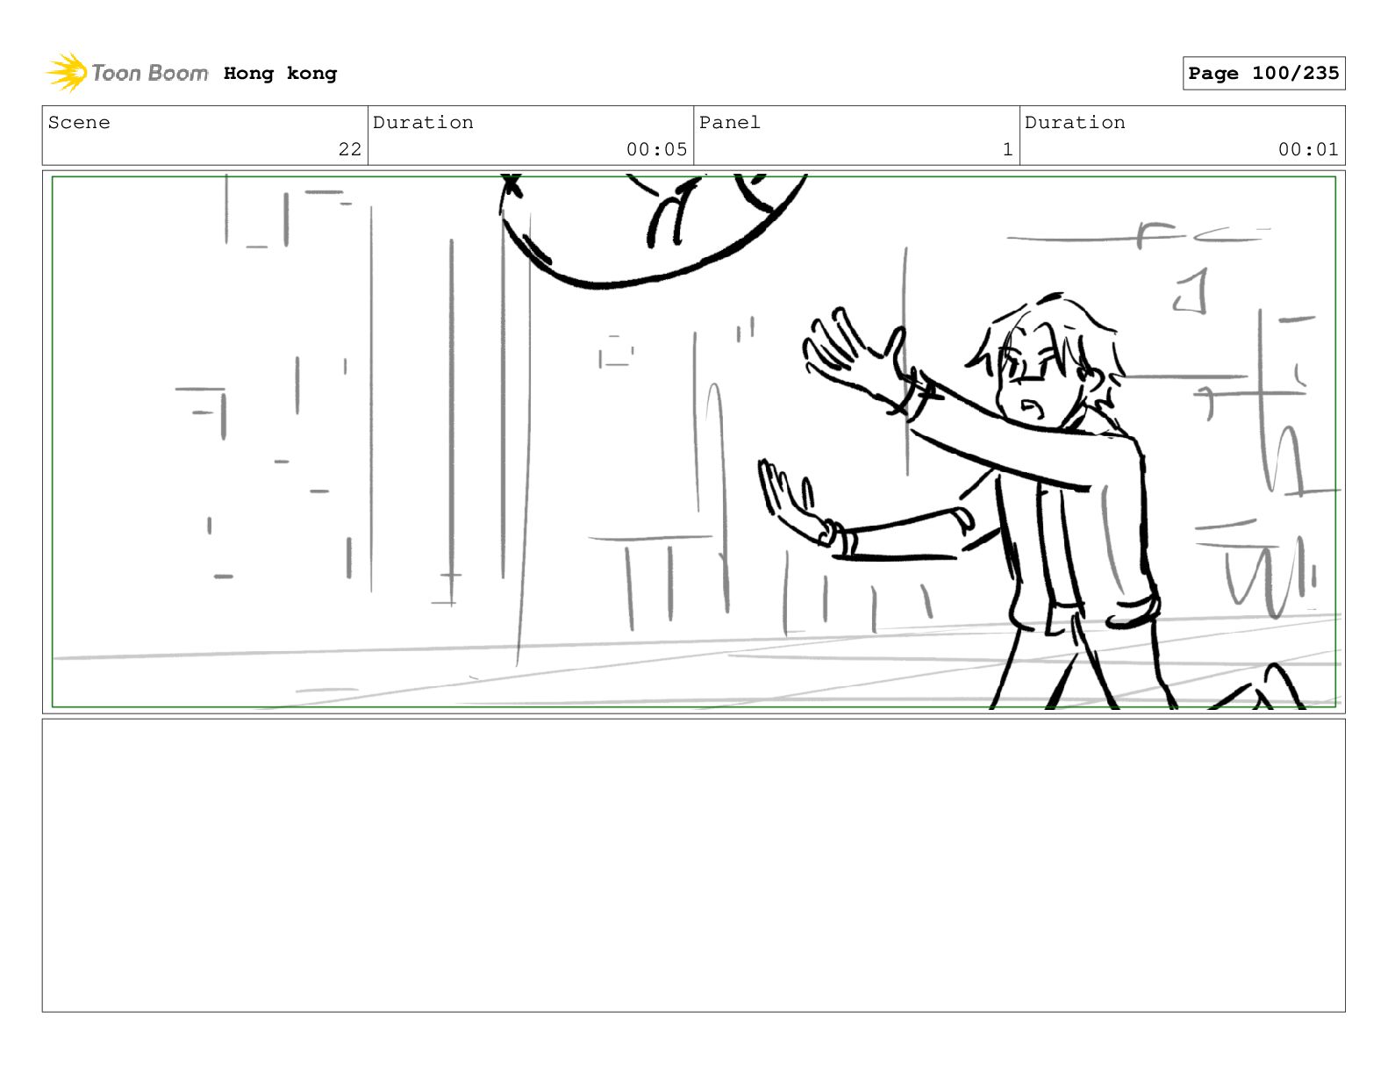The height and width of the screenshot is (1075, 1388).
Task: Select the panel duration value 00:01
Action: (x=1308, y=150)
